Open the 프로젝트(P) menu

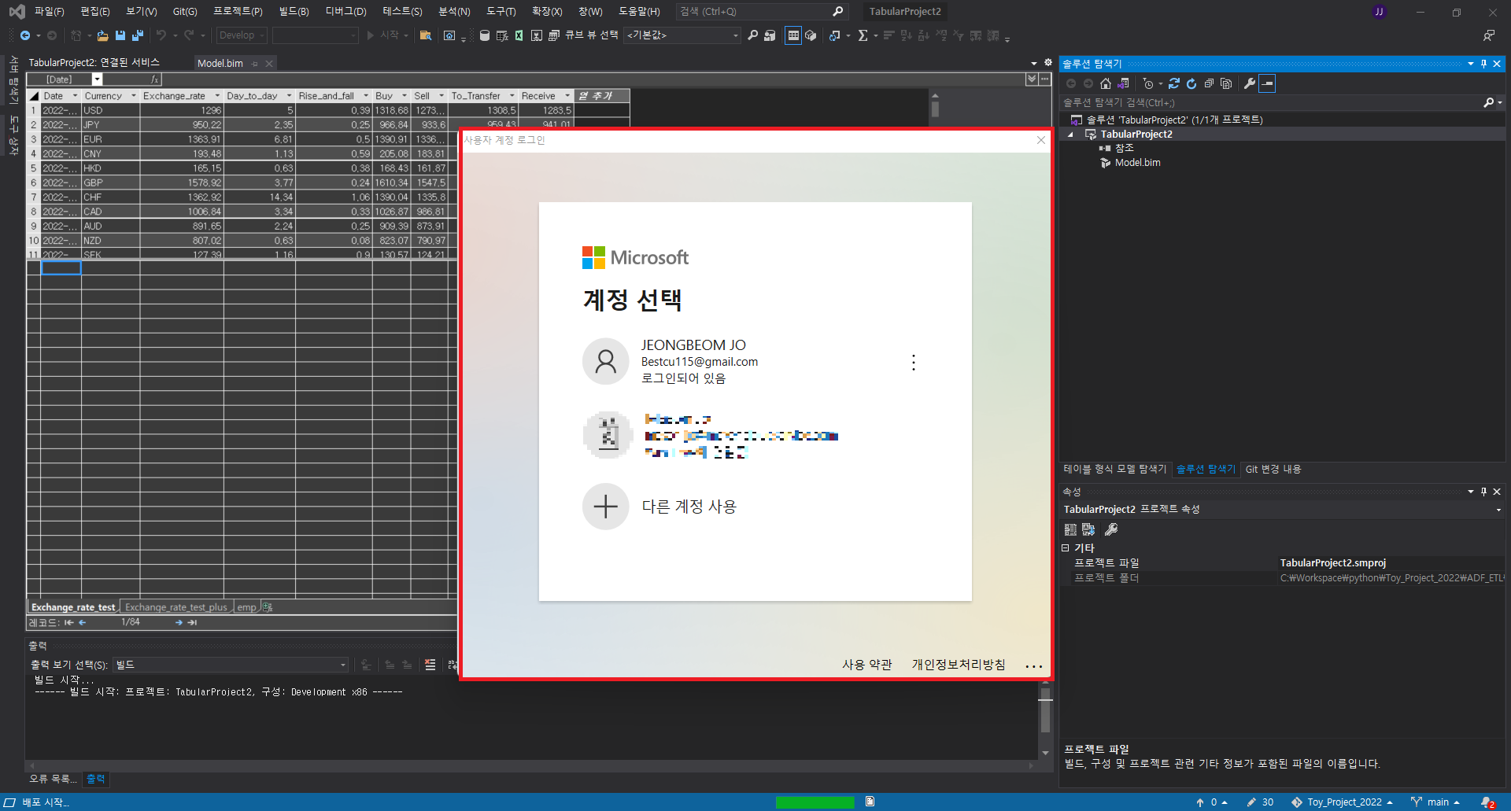click(238, 12)
